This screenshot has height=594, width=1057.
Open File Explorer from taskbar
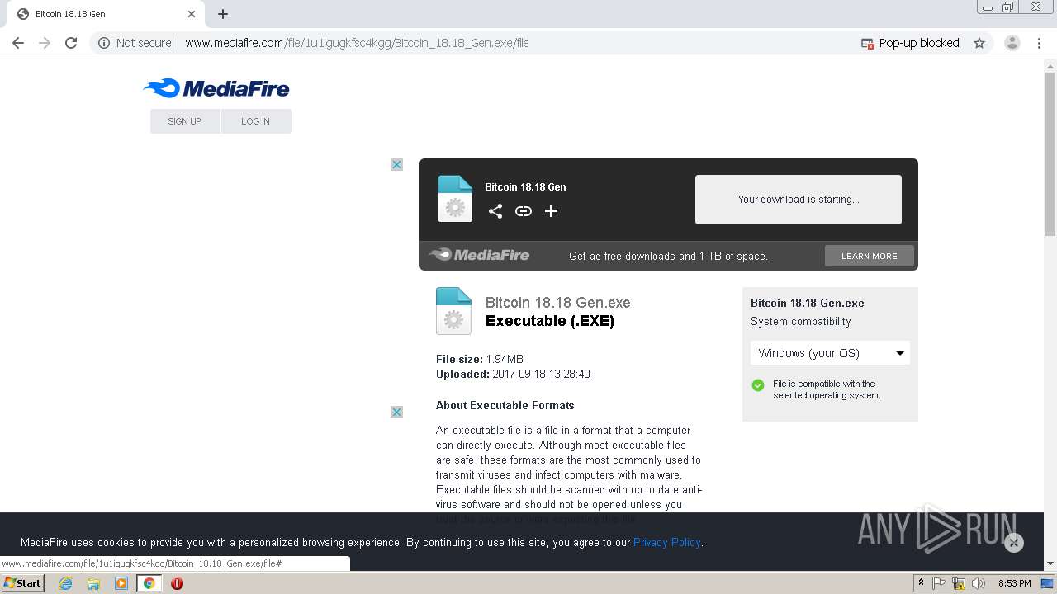[93, 583]
